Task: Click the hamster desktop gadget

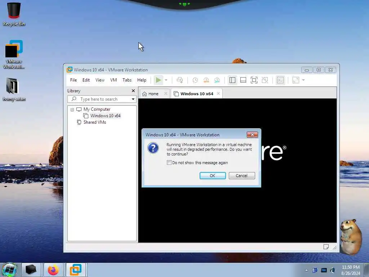Action: 351,237
